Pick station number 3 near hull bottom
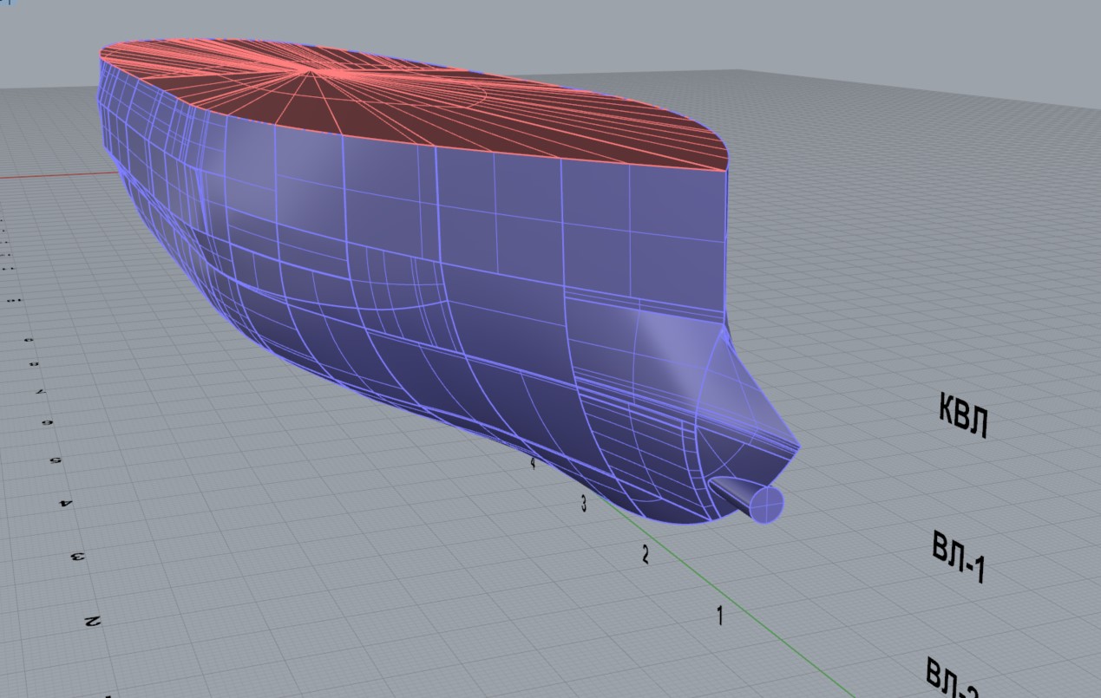The height and width of the screenshot is (698, 1101). [x=583, y=503]
